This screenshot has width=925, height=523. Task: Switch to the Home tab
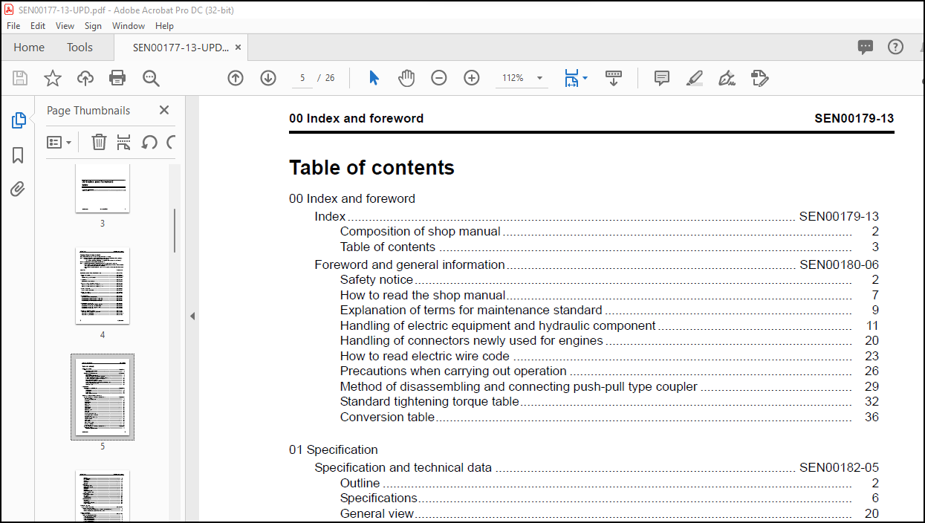tap(29, 47)
